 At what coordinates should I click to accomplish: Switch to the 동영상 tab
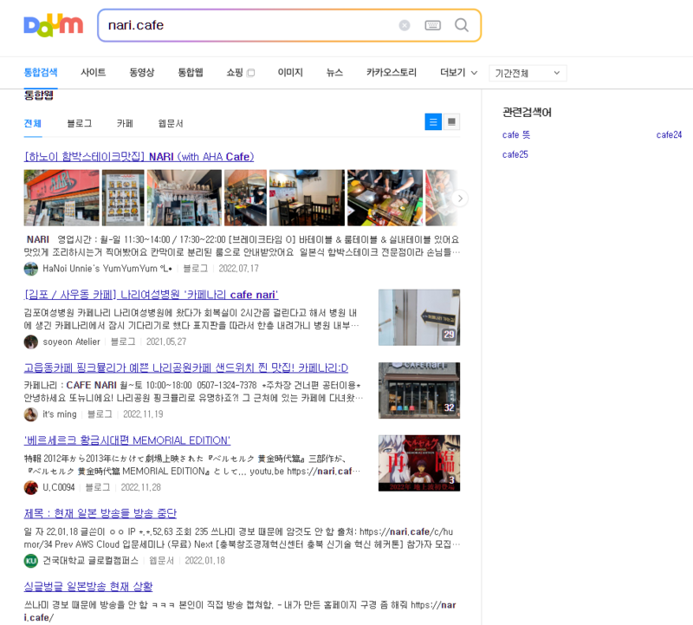coord(142,73)
